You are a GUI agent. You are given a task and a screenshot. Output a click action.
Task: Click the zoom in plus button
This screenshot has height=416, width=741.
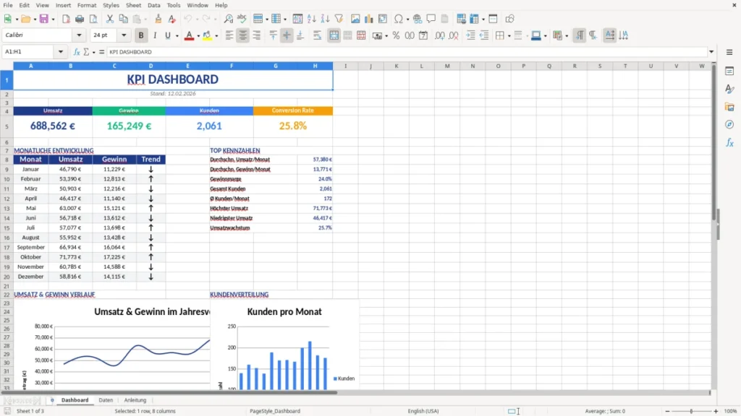coord(716,411)
